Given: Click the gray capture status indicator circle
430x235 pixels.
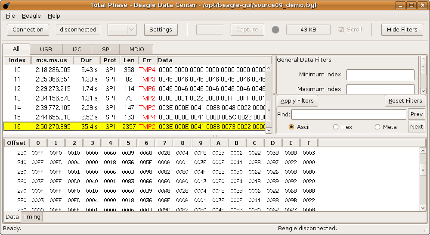Looking at the screenshot, I should 275,30.
